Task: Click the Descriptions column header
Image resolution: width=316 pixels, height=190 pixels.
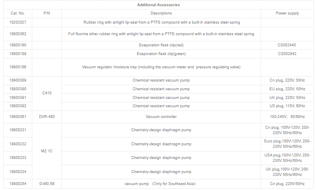Action: (161, 13)
